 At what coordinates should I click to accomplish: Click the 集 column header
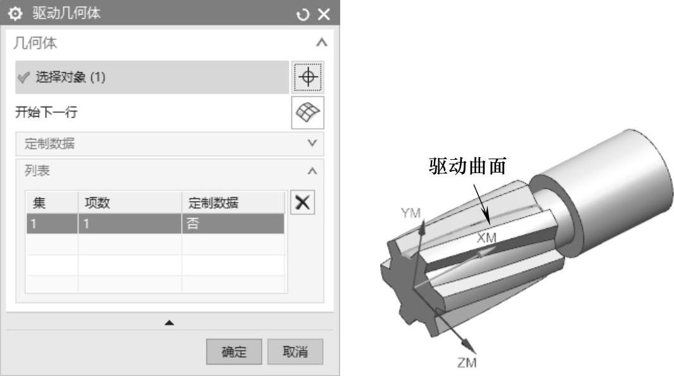click(52, 203)
